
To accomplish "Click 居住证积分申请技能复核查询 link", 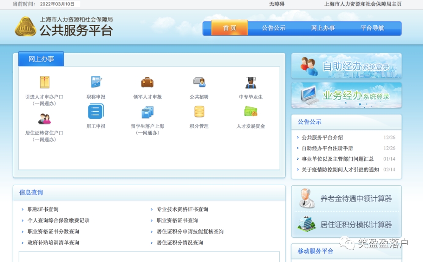I will [x=190, y=231].
